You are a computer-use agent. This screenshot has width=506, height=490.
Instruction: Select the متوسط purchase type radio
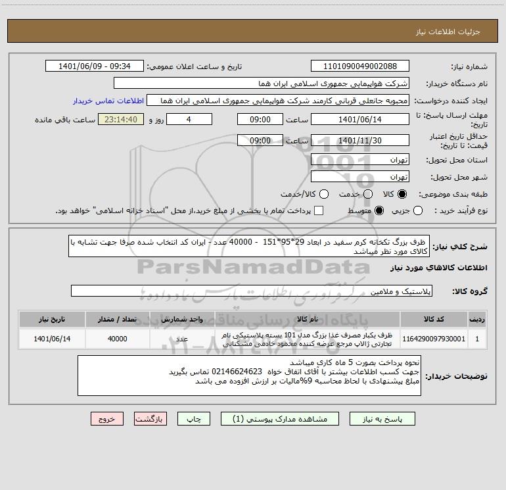(379, 210)
